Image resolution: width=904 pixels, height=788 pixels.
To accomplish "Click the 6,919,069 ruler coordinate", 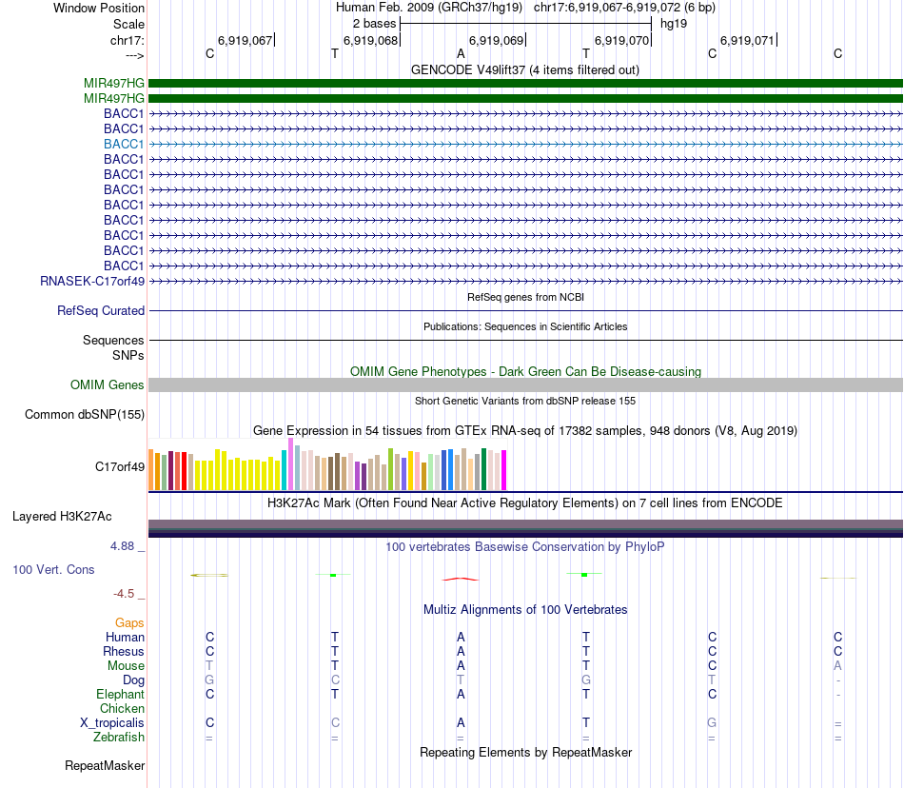I will point(497,40).
